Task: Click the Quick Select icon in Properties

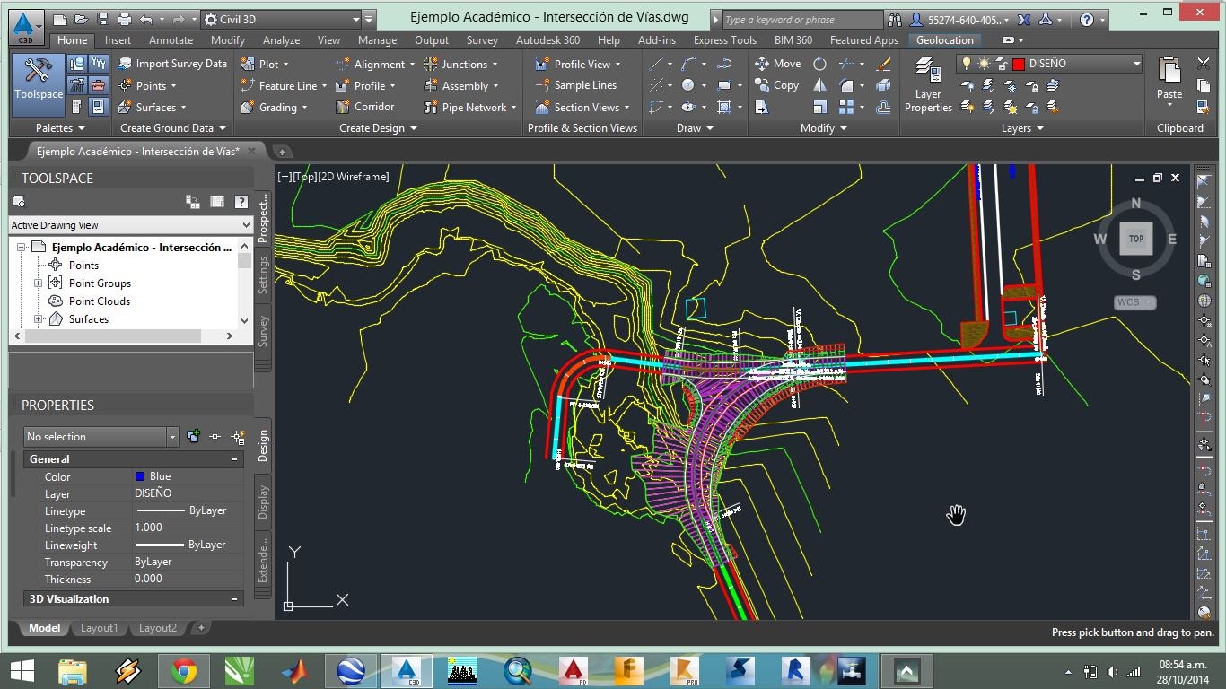Action: point(238,437)
